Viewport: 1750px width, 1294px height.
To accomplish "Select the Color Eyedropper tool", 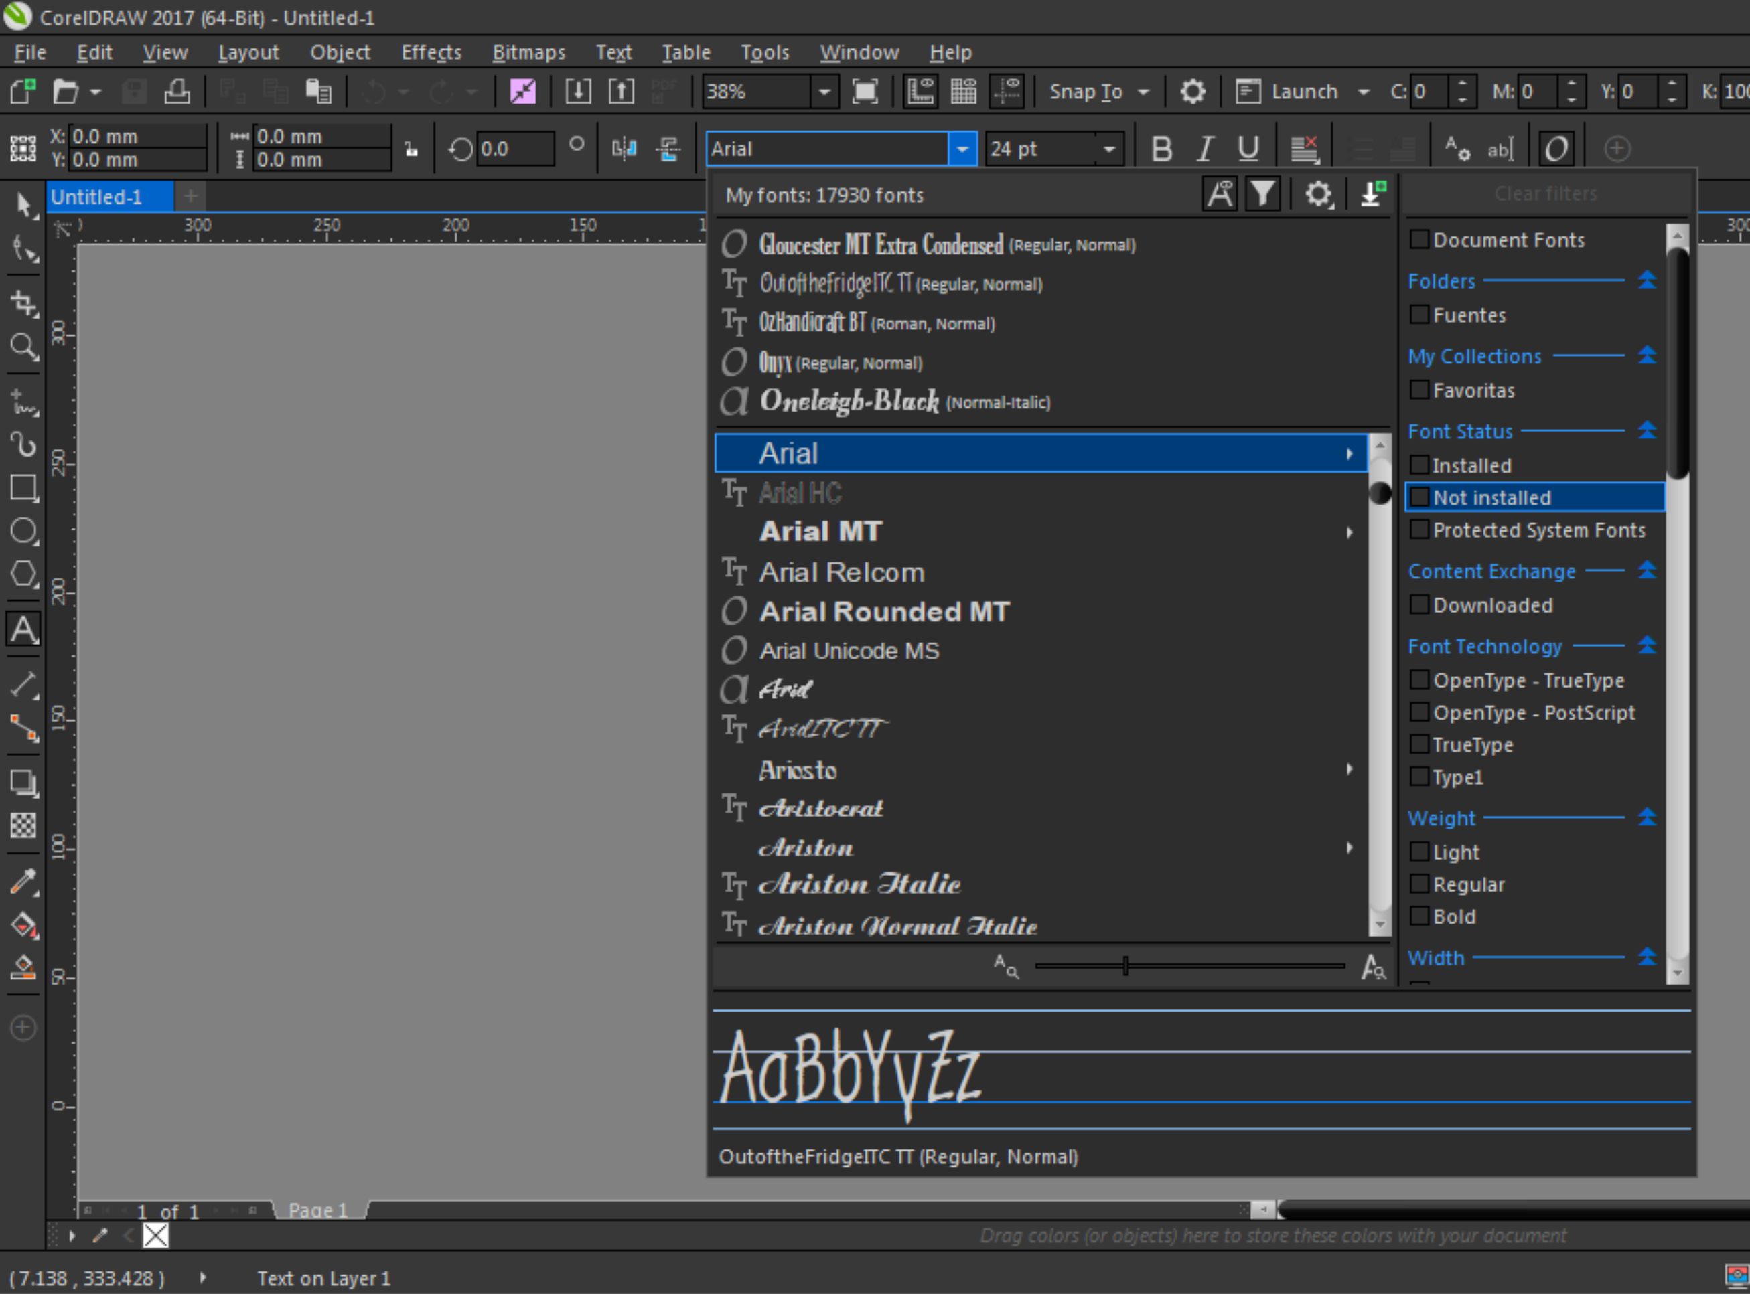I will pos(23,881).
